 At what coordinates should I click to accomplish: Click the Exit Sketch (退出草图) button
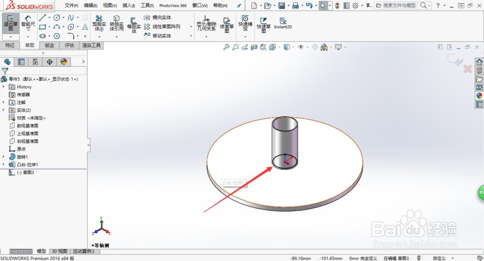(x=11, y=23)
